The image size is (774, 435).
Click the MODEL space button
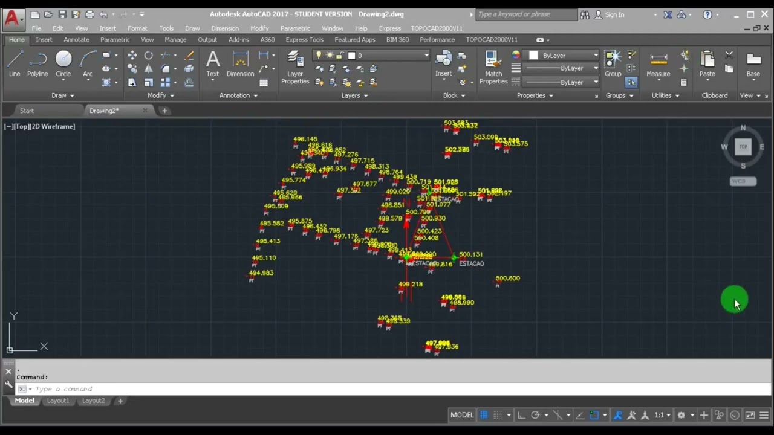tap(462, 415)
